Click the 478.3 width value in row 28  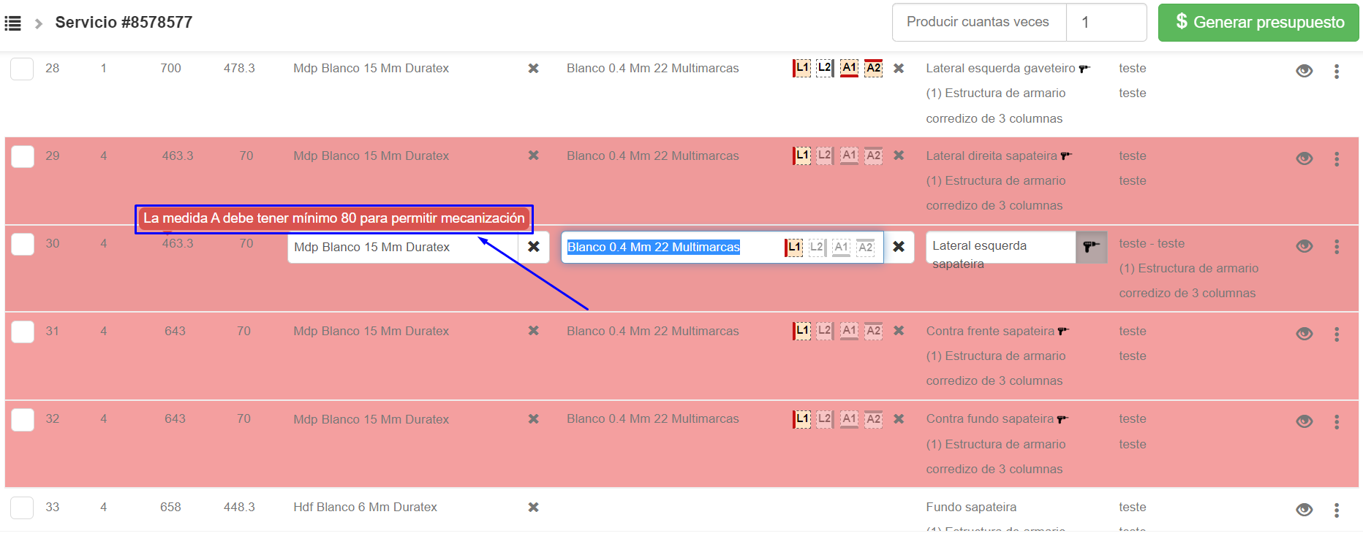coord(239,69)
